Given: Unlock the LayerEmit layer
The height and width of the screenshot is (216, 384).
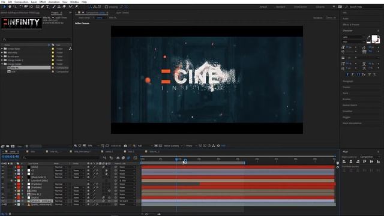Looking at the screenshot, I should (x=11, y=181).
